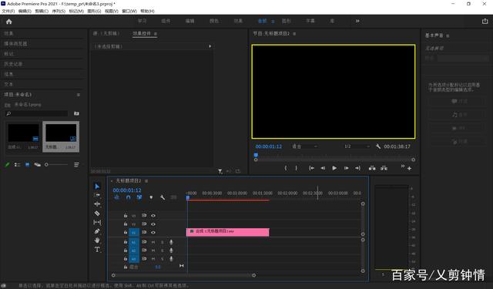
Task: Open the Essential Sound panel menu
Action: [448, 35]
